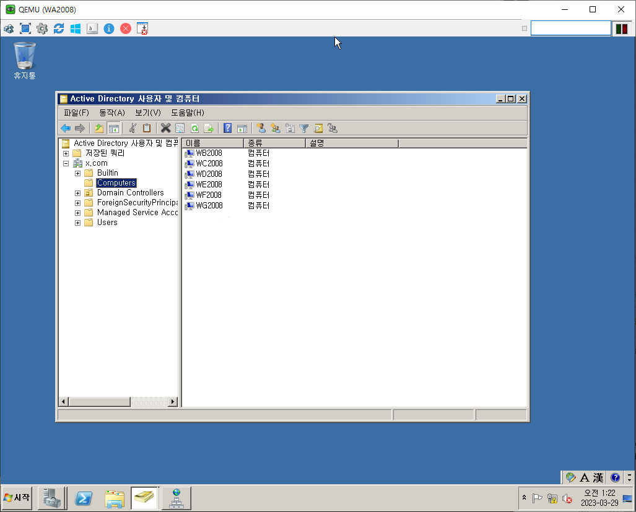Screen dimensions: 636x512
Task: Toggle the action pane toolbar icon
Action: [242, 129]
